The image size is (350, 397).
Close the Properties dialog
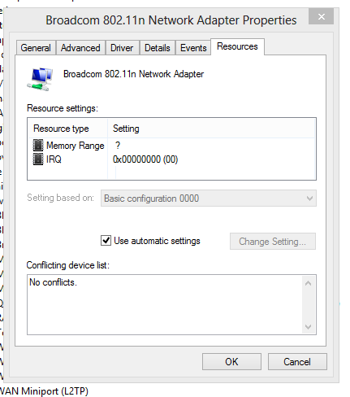point(322,16)
